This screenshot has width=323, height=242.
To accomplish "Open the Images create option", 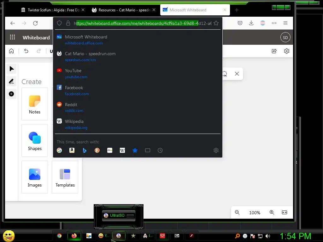I will (35, 177).
